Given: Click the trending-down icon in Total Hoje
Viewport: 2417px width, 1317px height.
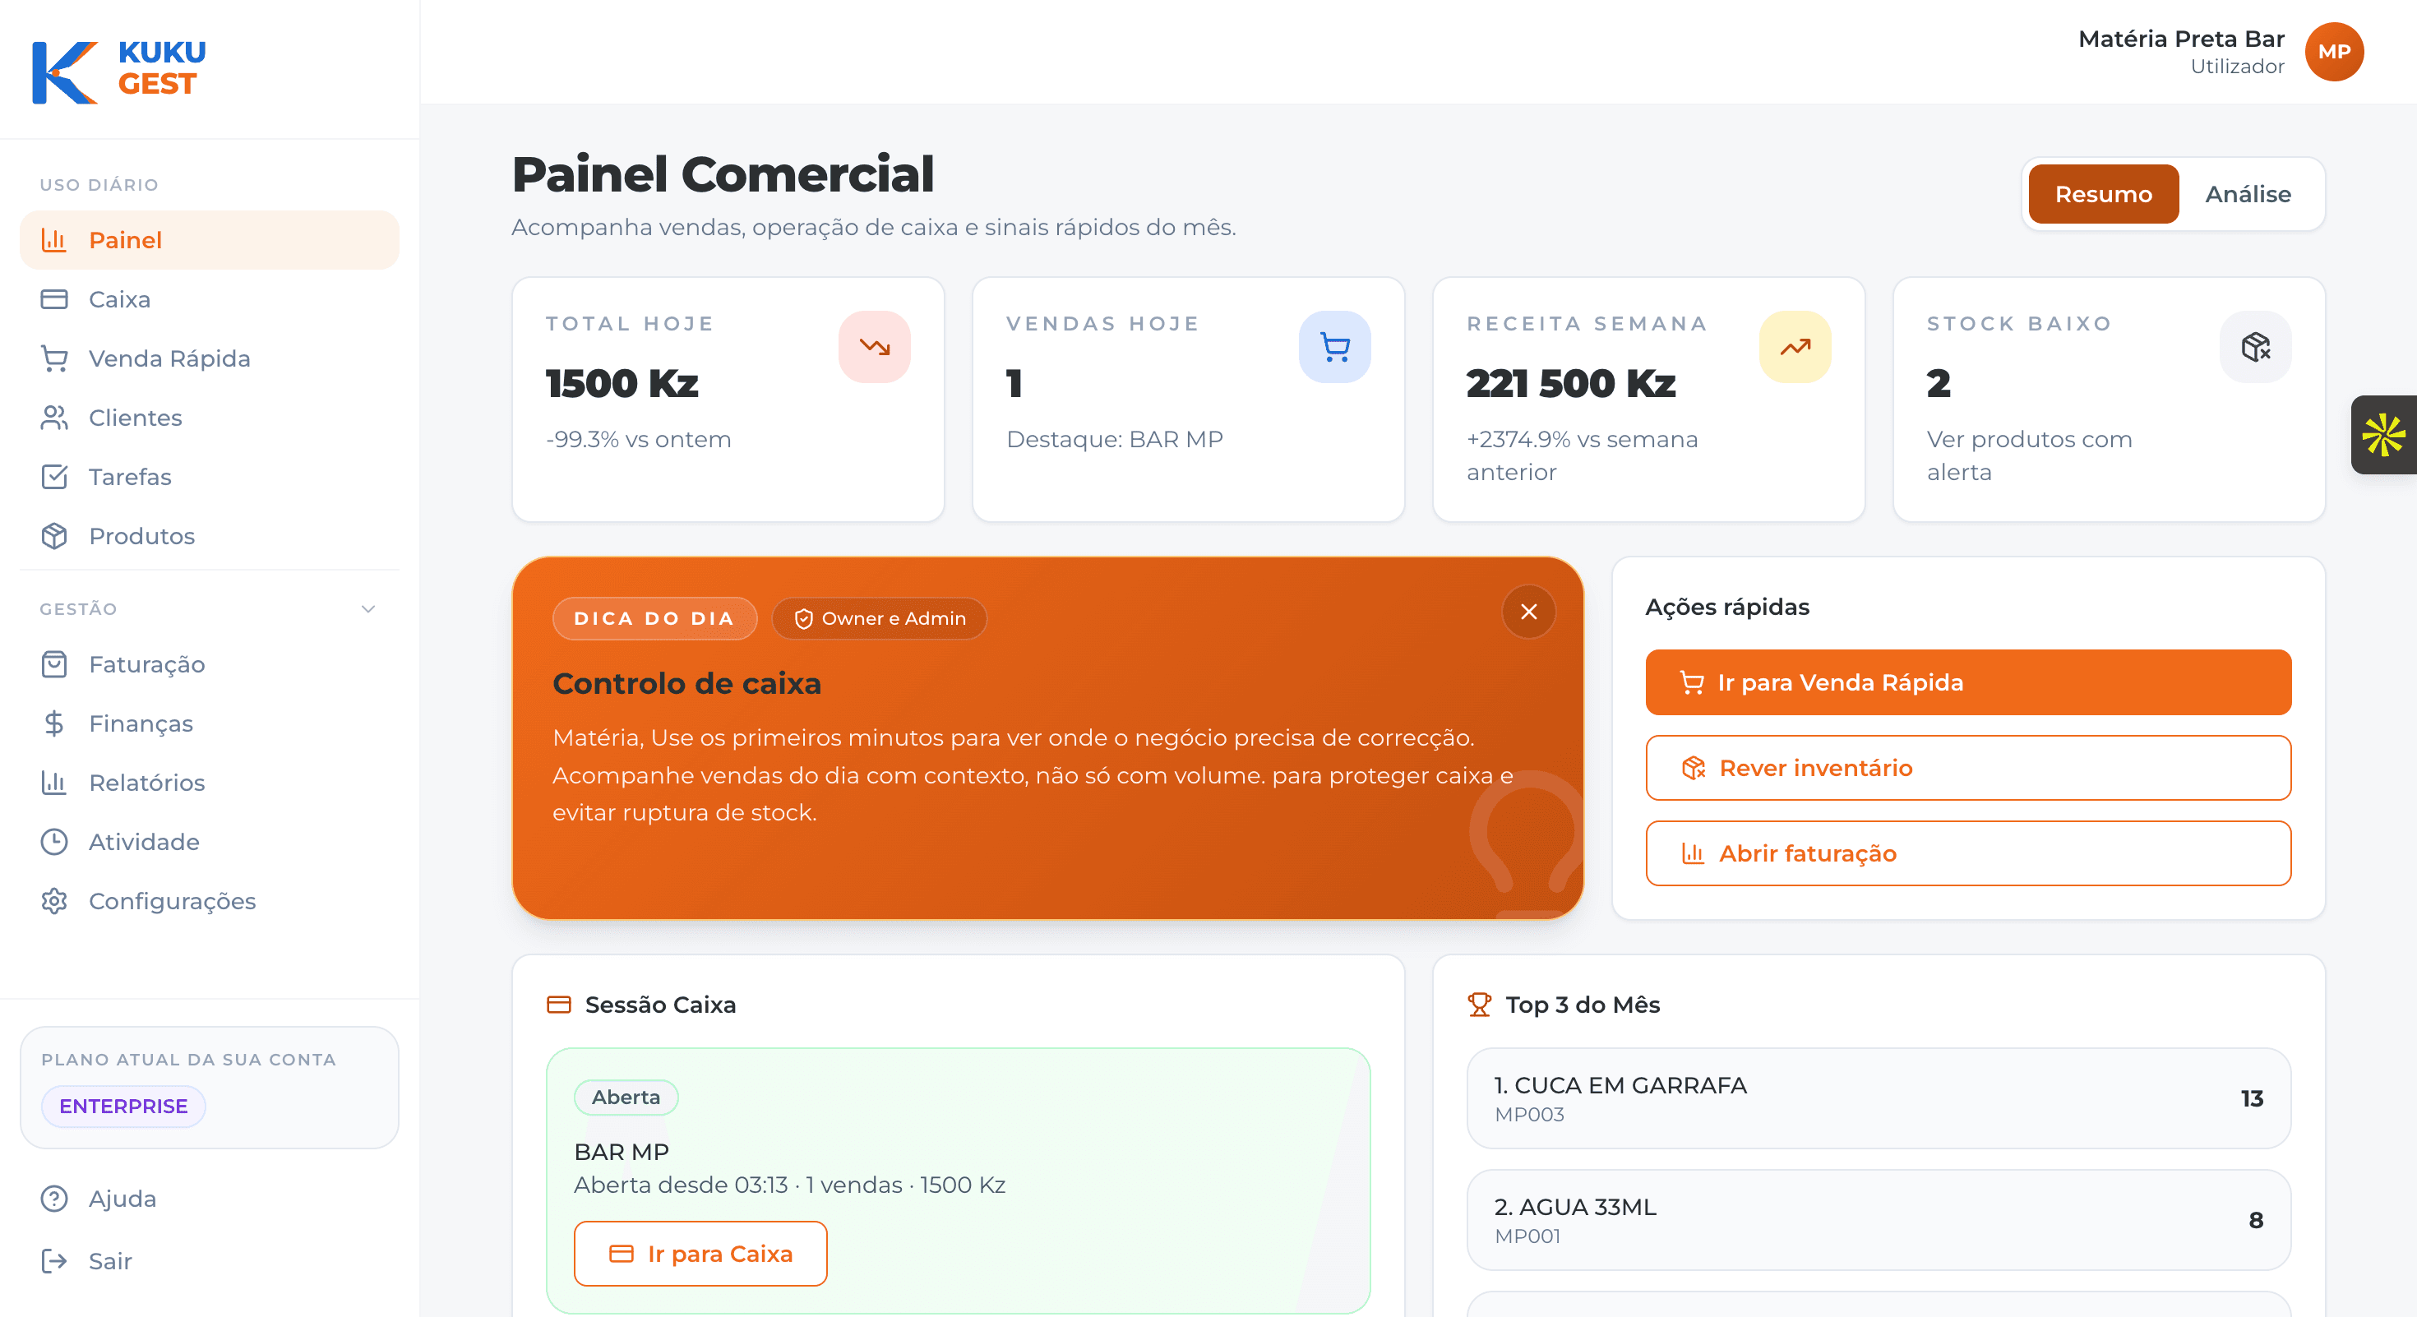Looking at the screenshot, I should pyautogui.click(x=874, y=347).
